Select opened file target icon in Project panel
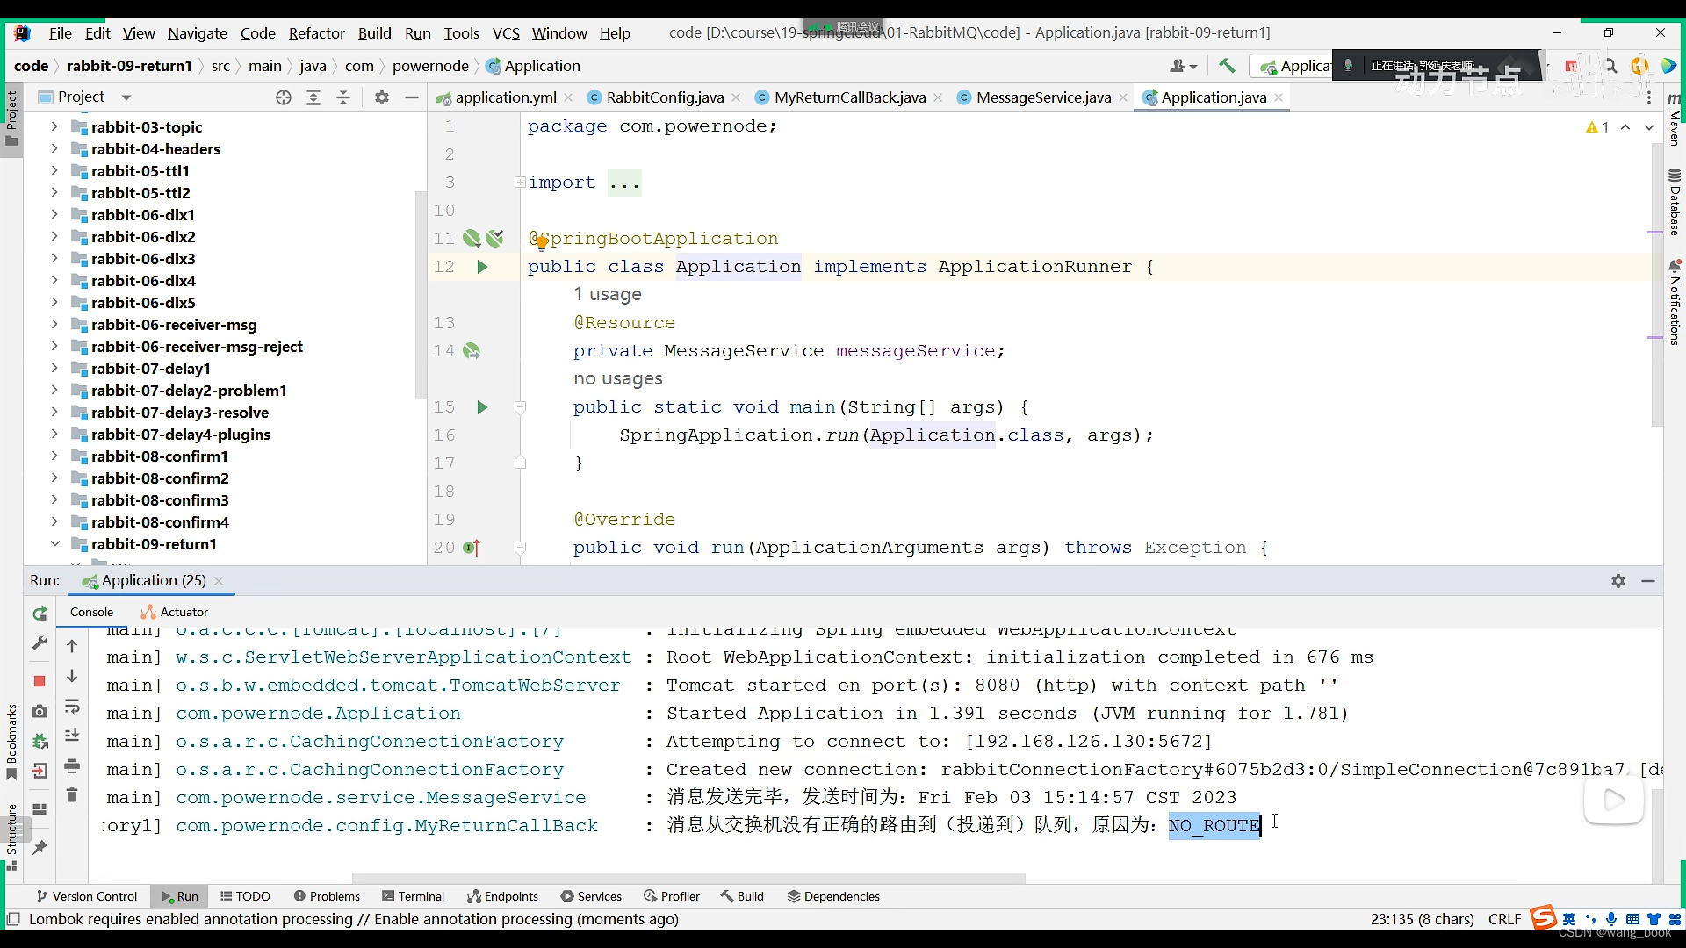Image resolution: width=1686 pixels, height=948 pixels. tap(283, 97)
